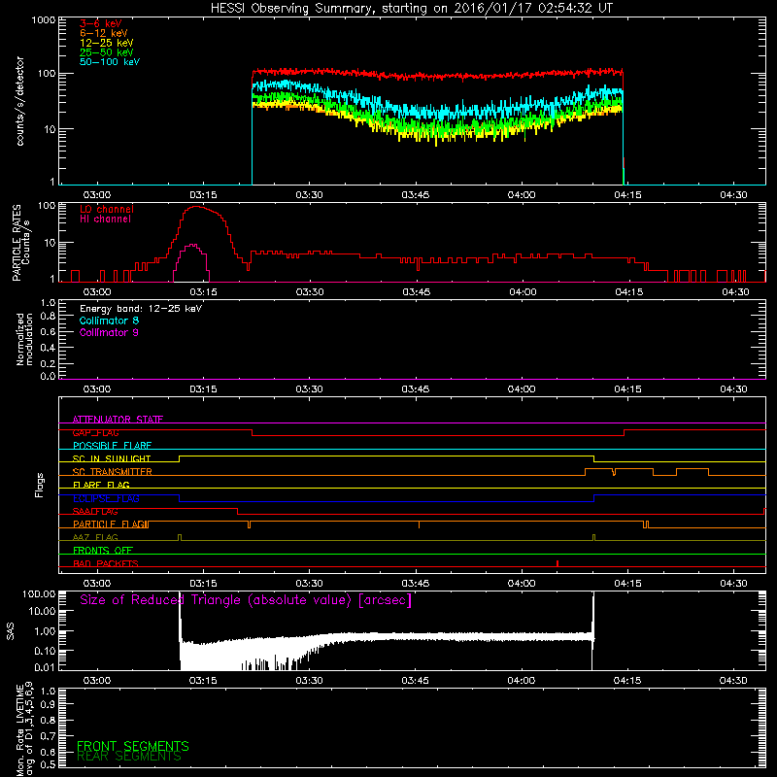Screen dimensions: 777x777
Task: Click the 03:45 time label under counts plot
Action: (x=416, y=195)
